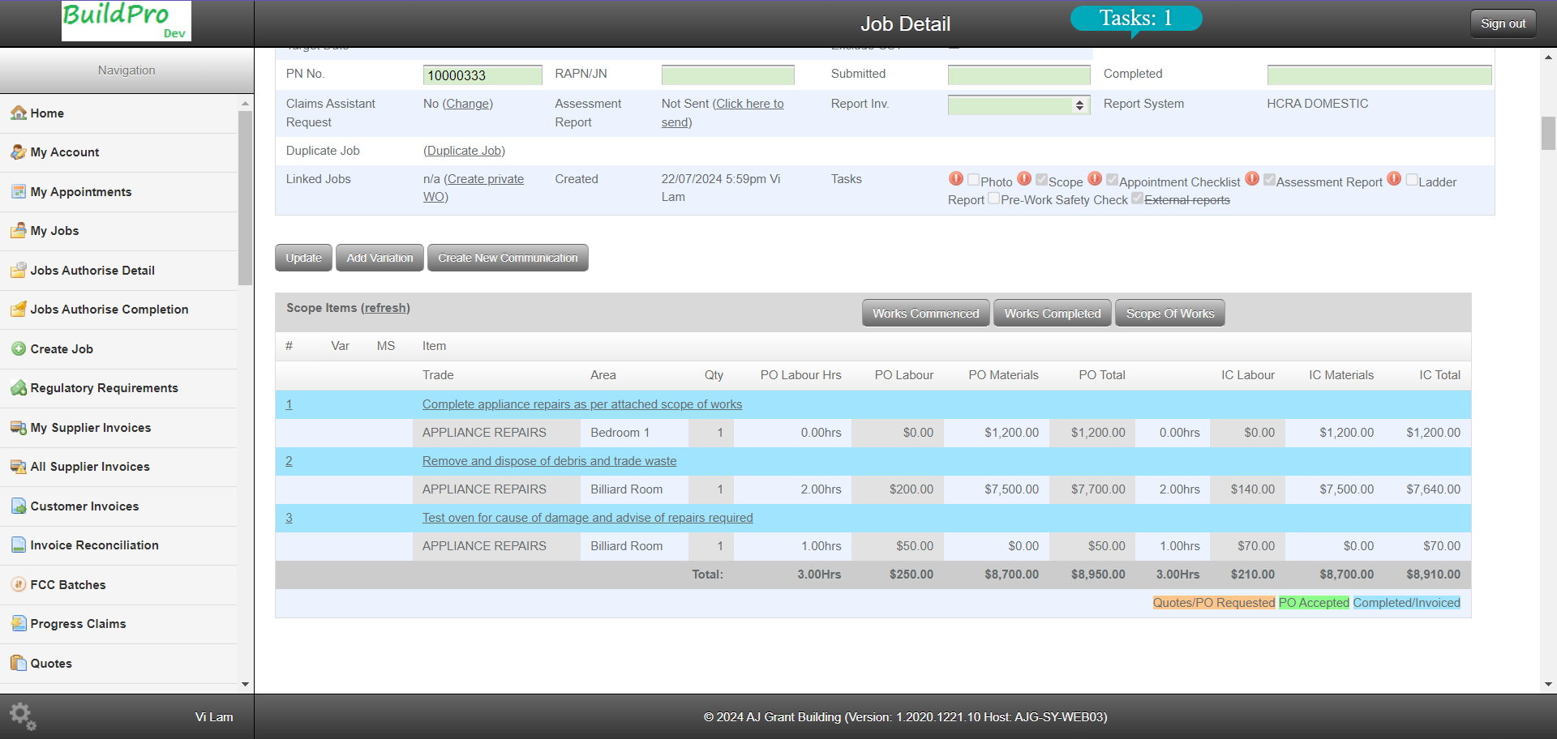Click the All Supplier Invoices icon
Screen dimensions: 1557x739
coord(18,466)
